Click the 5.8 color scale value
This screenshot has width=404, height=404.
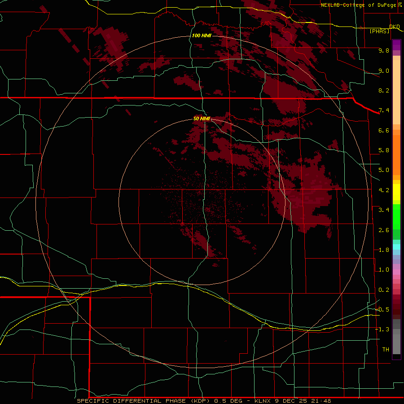click(384, 150)
